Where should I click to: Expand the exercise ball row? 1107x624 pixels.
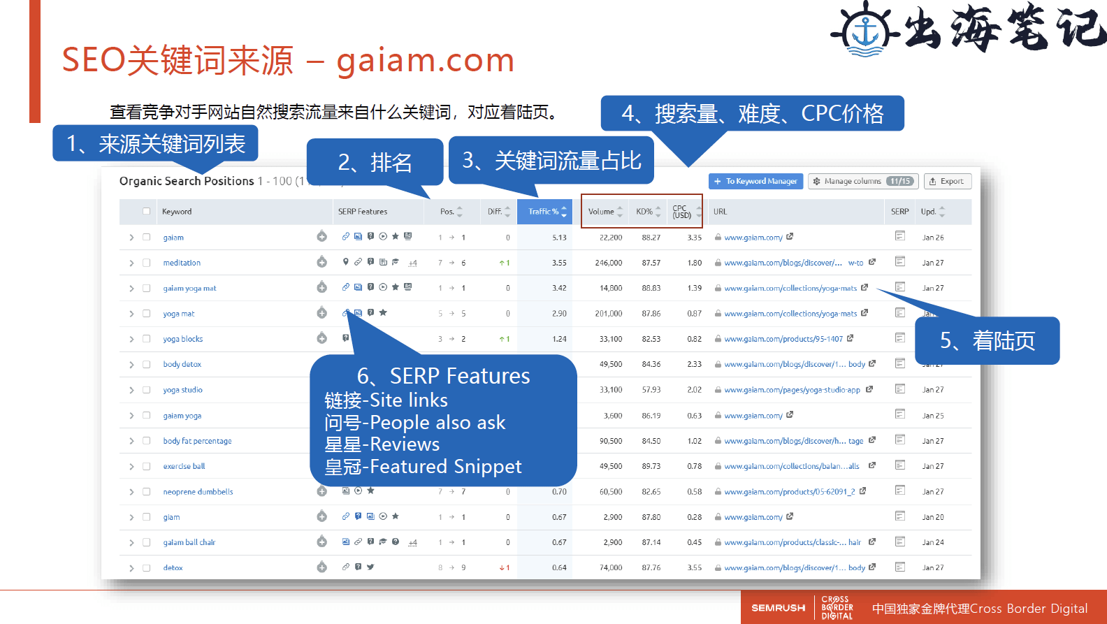click(x=131, y=466)
